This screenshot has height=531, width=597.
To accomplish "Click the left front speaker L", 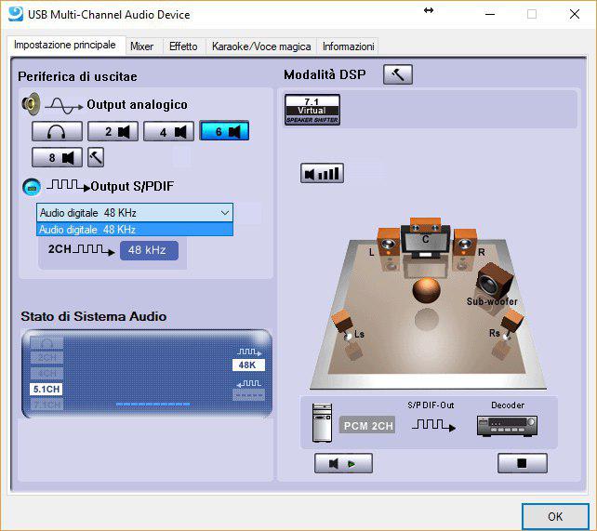I will pos(389,242).
